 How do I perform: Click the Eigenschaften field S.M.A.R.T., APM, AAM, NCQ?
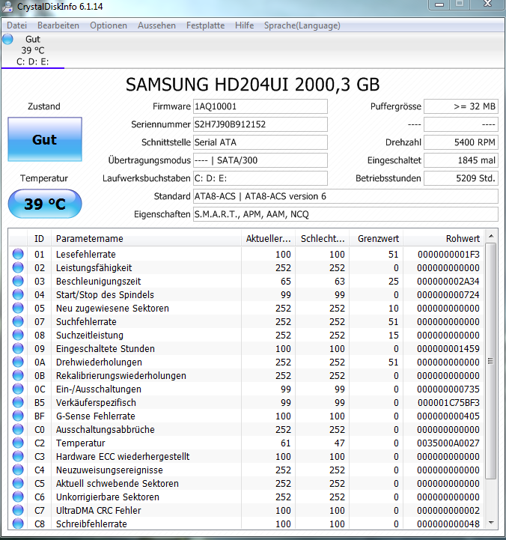346,214
